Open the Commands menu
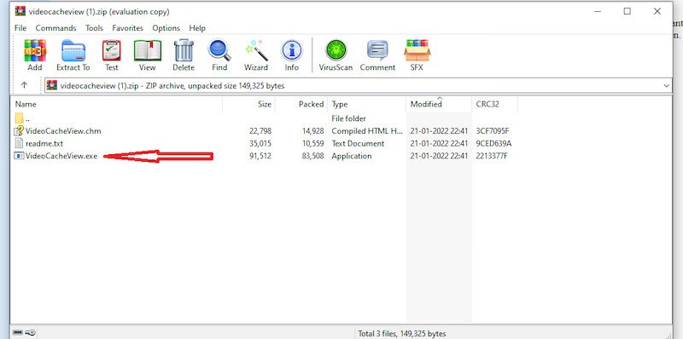Viewport: 683px width, 339px height. (x=55, y=28)
